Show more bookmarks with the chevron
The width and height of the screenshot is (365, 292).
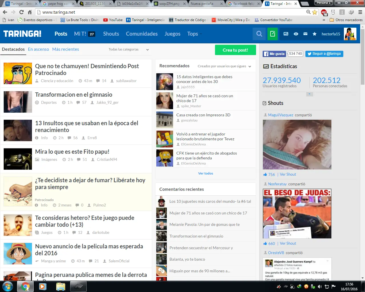tap(324, 20)
